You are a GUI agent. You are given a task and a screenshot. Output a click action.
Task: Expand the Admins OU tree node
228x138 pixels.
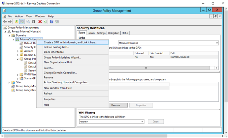17,51
